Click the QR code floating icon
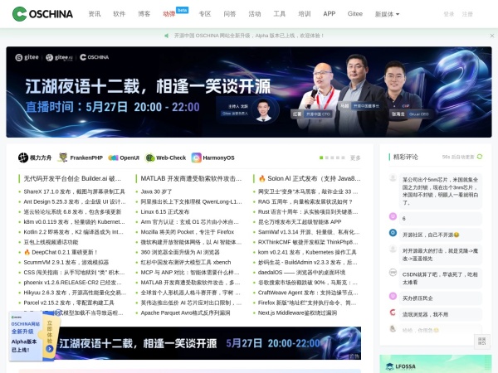The width and height of the screenshot is (498, 373). [481, 342]
